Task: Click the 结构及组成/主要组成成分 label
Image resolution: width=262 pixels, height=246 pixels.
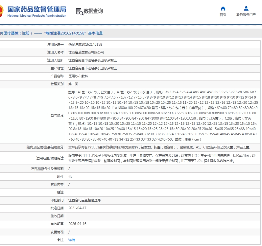Action: 45,147
